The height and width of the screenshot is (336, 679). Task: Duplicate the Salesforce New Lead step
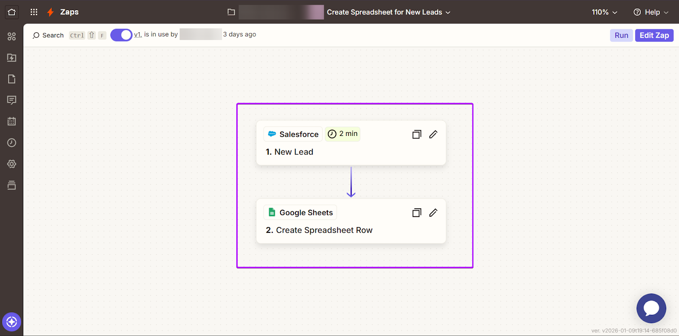[x=417, y=134]
